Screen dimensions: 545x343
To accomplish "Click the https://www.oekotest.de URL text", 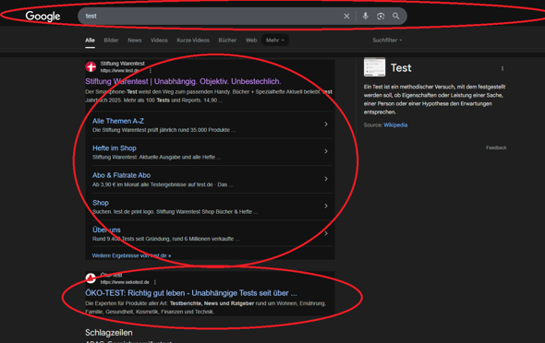I will [125, 282].
